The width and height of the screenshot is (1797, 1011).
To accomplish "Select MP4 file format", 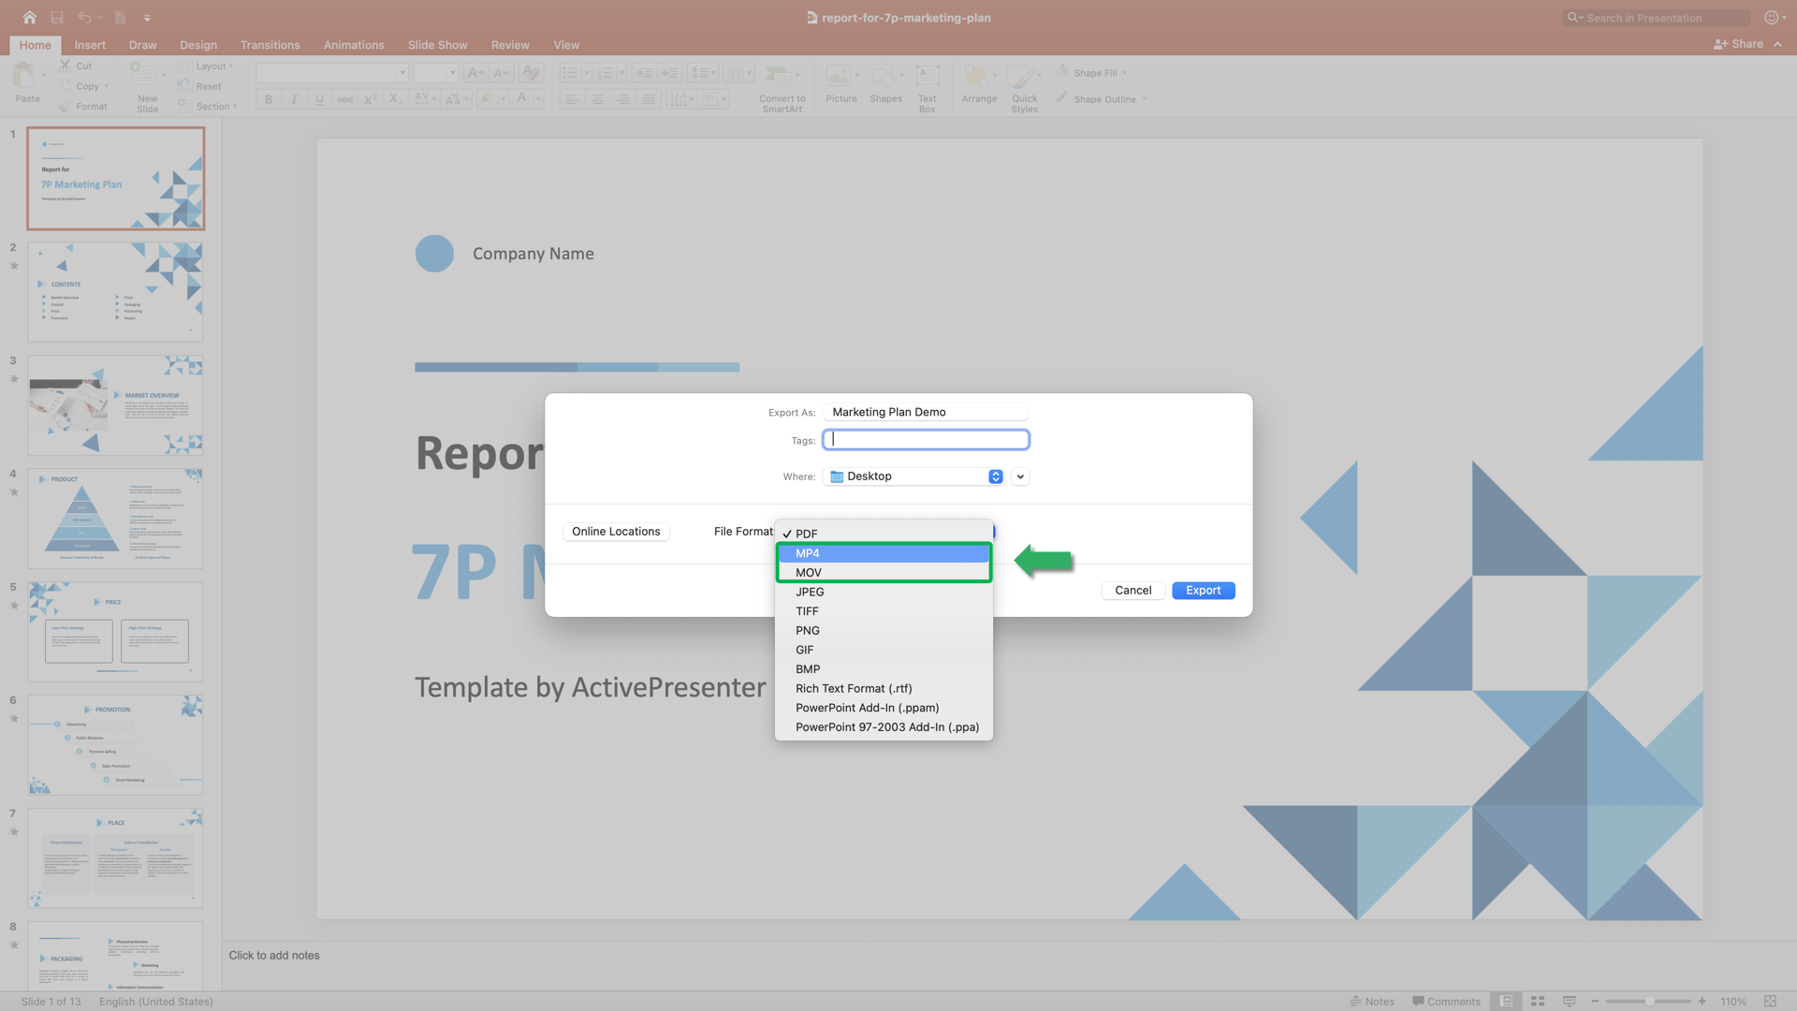I will click(884, 553).
